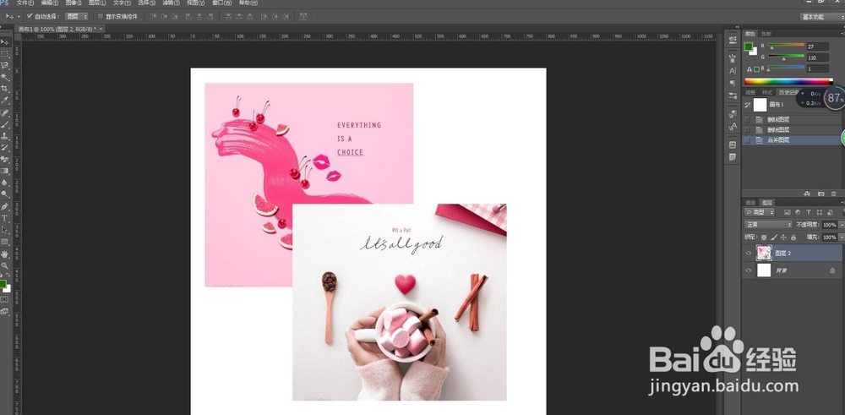Open the Move tool preset picker arrow
The width and height of the screenshot is (845, 415).
coord(19,17)
